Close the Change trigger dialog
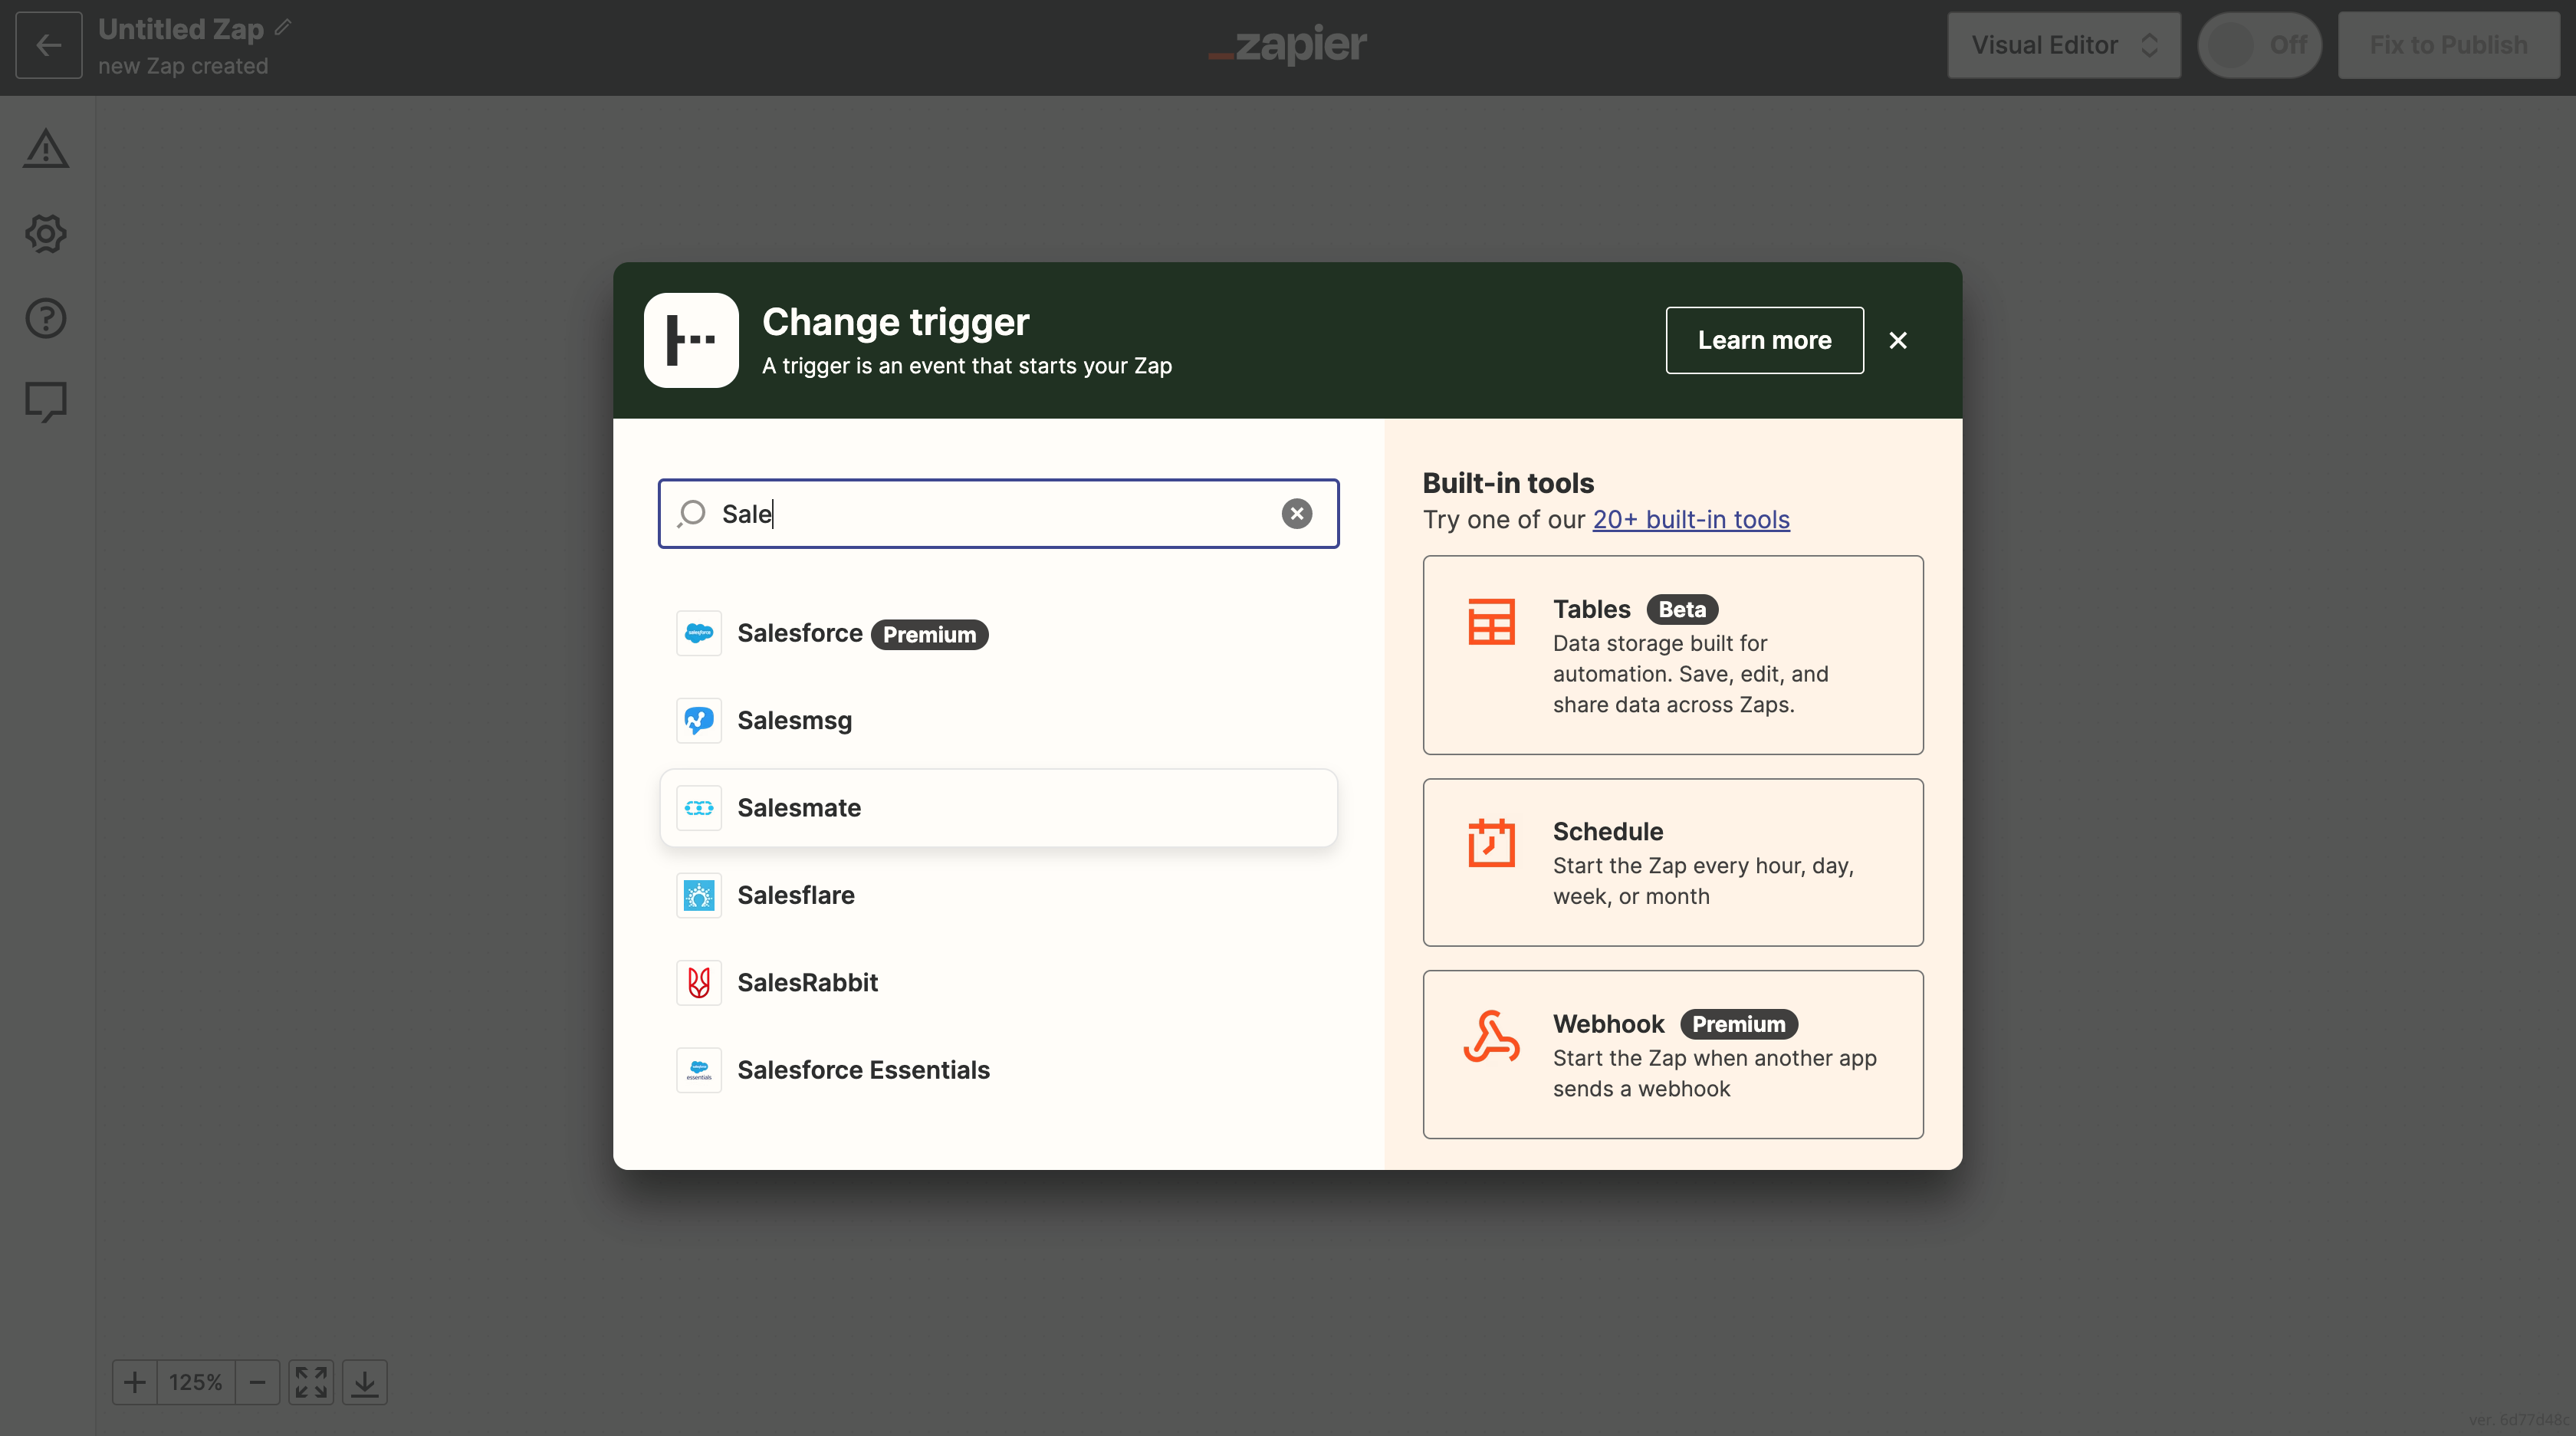This screenshot has height=1436, width=2576. tap(1898, 340)
